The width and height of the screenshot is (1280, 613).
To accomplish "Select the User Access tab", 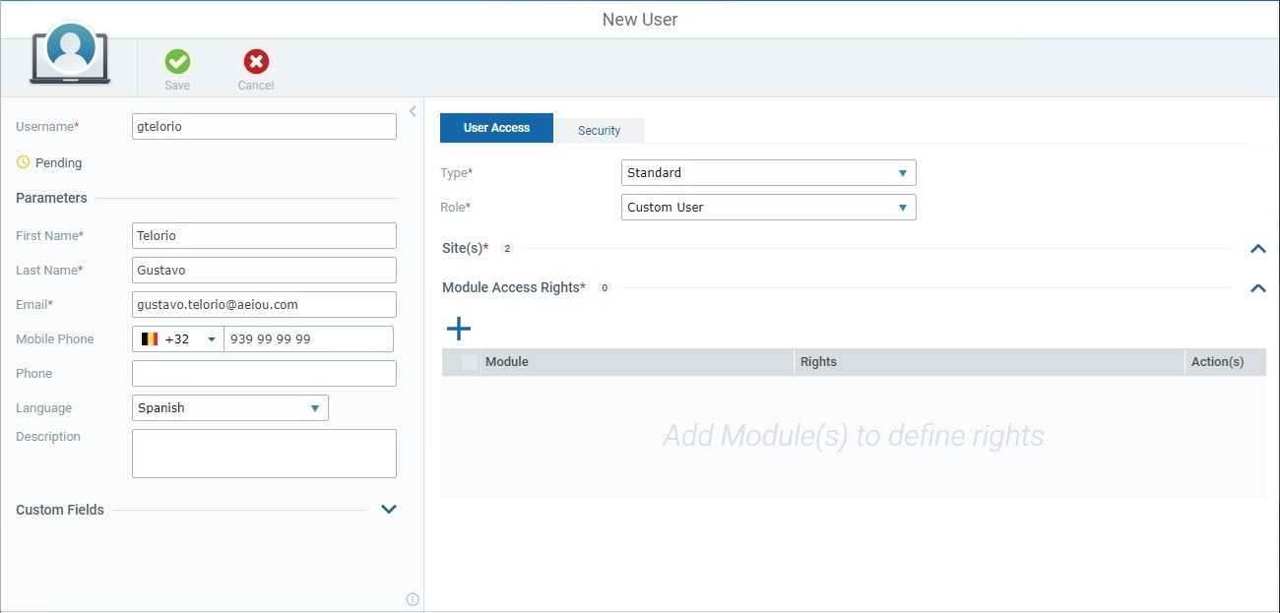I will (x=496, y=127).
